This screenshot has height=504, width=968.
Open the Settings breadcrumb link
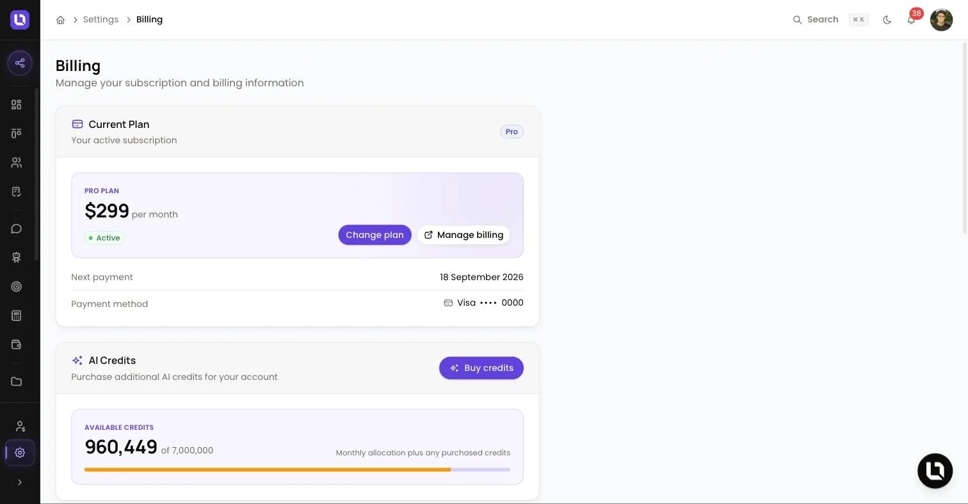click(101, 20)
